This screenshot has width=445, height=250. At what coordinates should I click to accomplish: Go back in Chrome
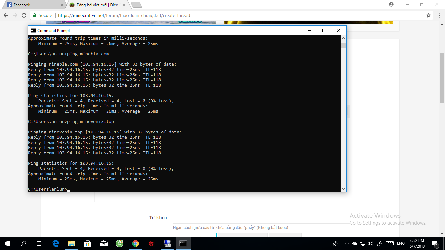[6, 15]
